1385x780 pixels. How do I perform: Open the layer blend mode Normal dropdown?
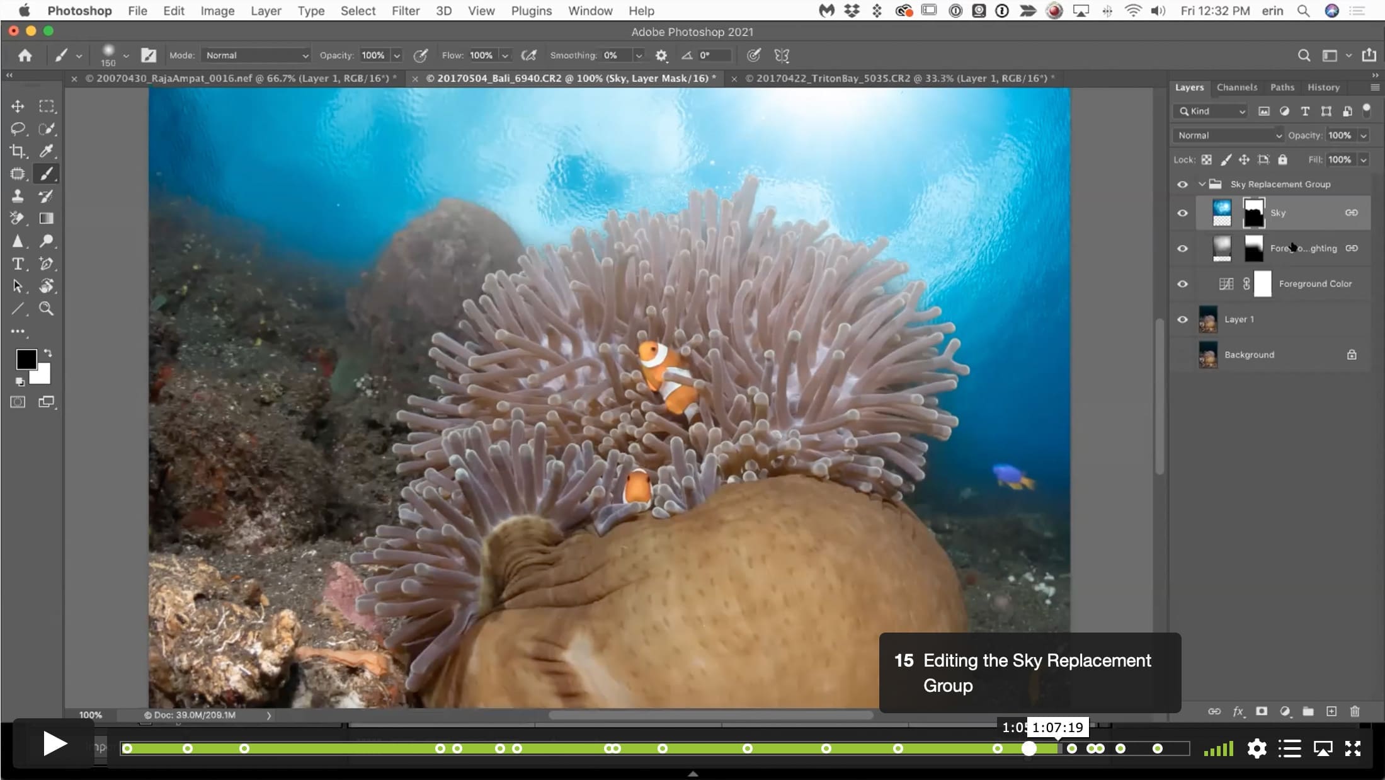point(1228,135)
